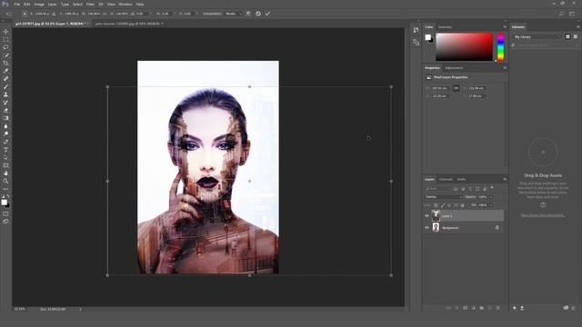Select the Gradient tool
The height and width of the screenshot is (327, 582).
[x=5, y=118]
